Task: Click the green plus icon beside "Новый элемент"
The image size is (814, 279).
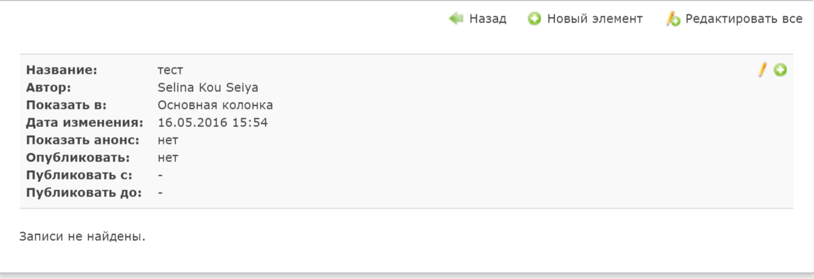Action: point(534,19)
